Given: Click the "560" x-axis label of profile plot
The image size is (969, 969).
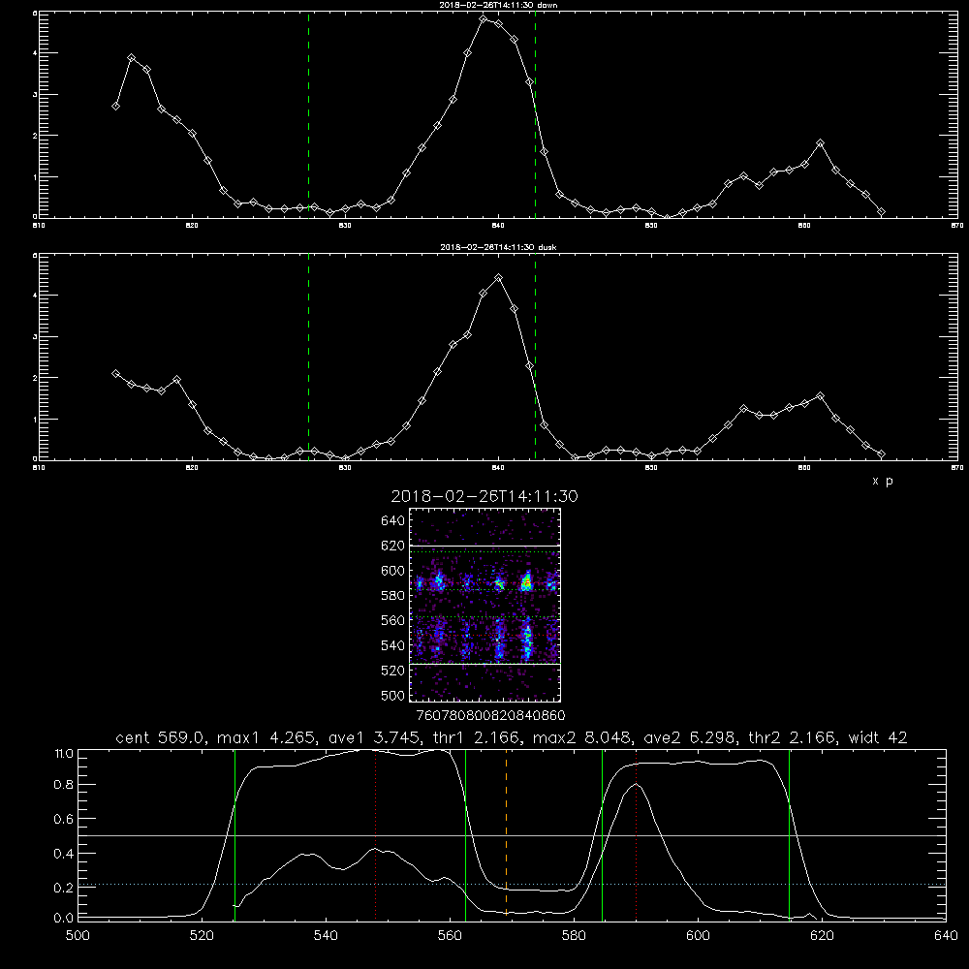Looking at the screenshot, I should pos(450,936).
